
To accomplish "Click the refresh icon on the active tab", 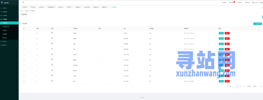I will coord(110,7).
